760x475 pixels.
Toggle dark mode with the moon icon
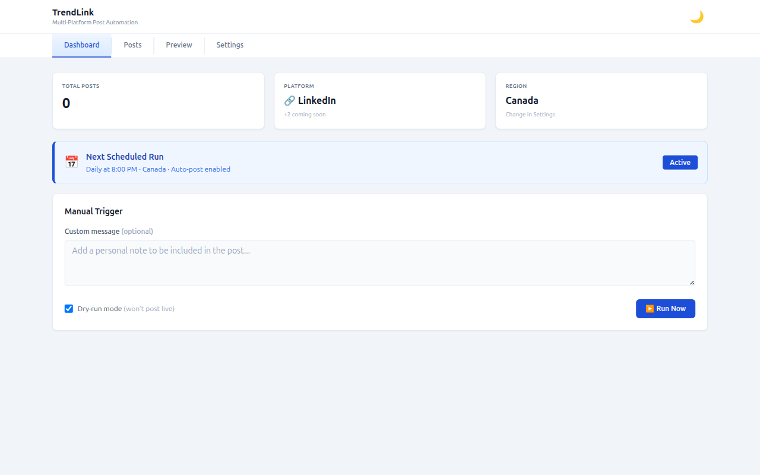[696, 17]
